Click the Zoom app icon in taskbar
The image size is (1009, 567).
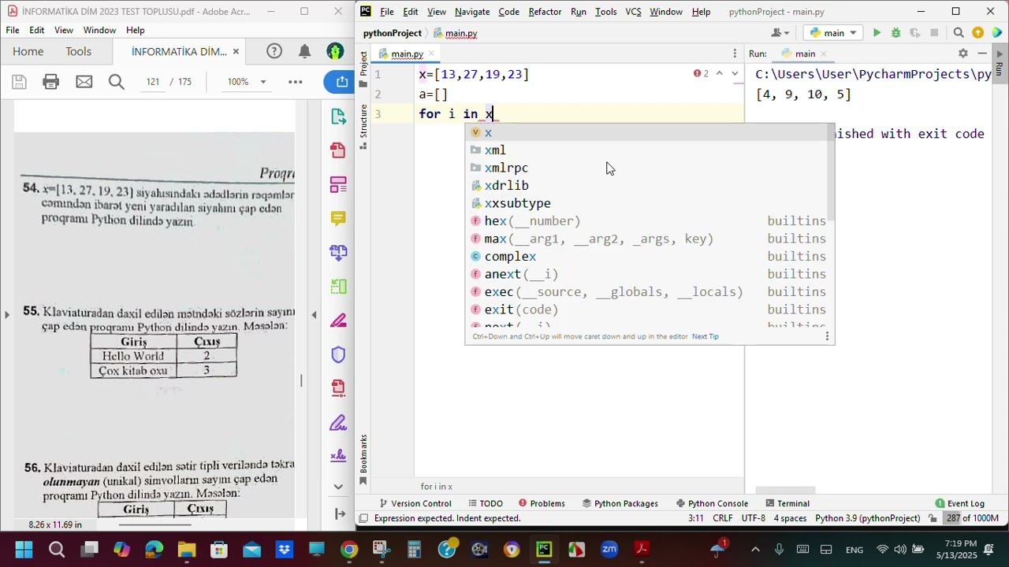609,549
